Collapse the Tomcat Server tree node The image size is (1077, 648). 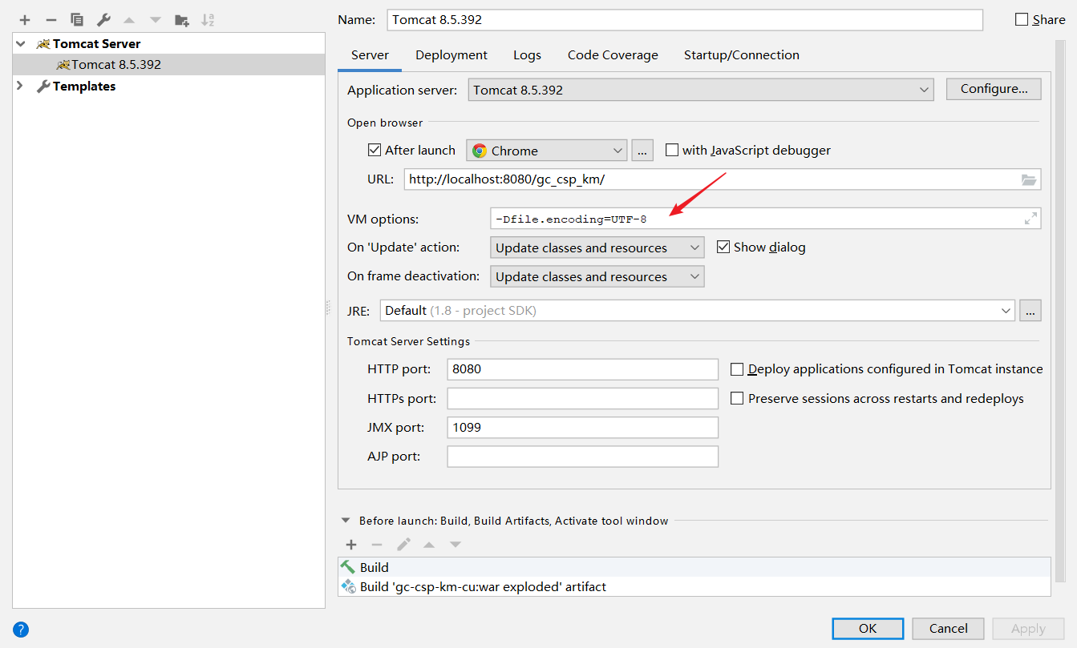[x=21, y=44]
